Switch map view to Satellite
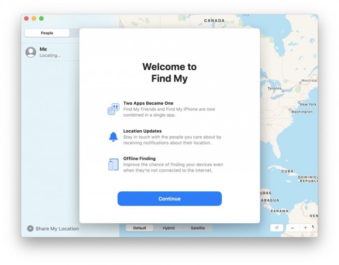The height and width of the screenshot is (265, 339). point(198,228)
